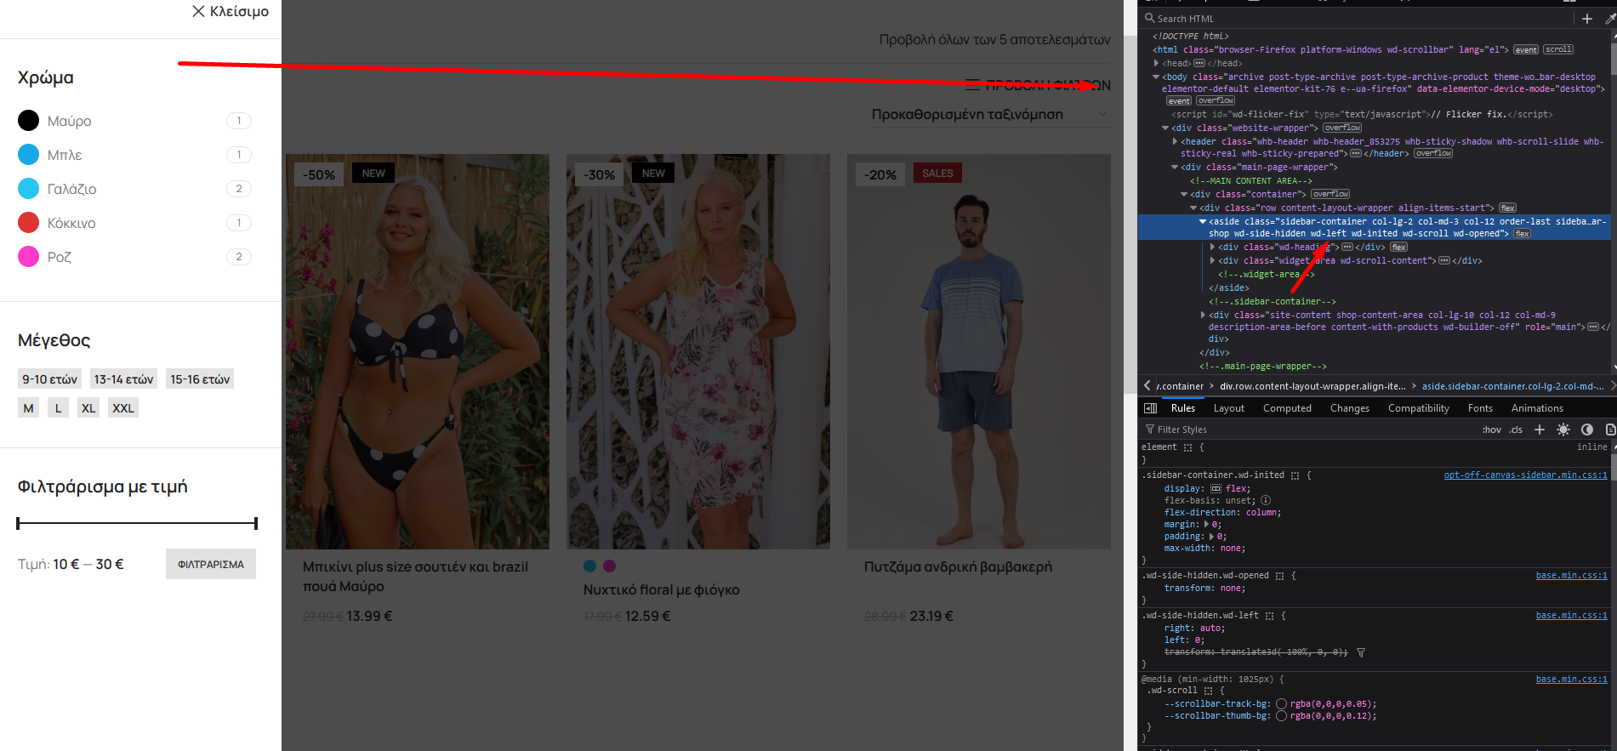
Task: Click the scroll badge on html element
Action: tap(1558, 49)
